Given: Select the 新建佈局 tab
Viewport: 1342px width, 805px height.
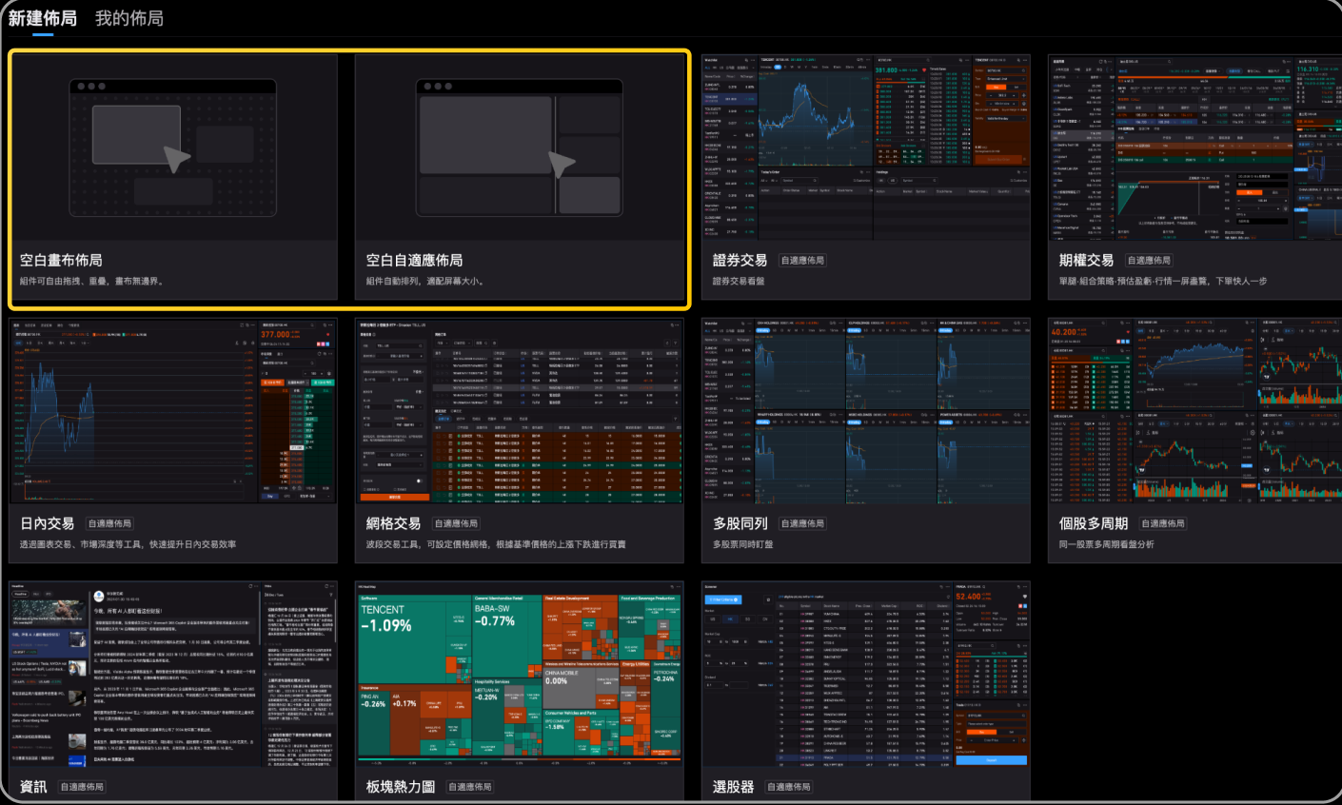Looking at the screenshot, I should (x=42, y=18).
